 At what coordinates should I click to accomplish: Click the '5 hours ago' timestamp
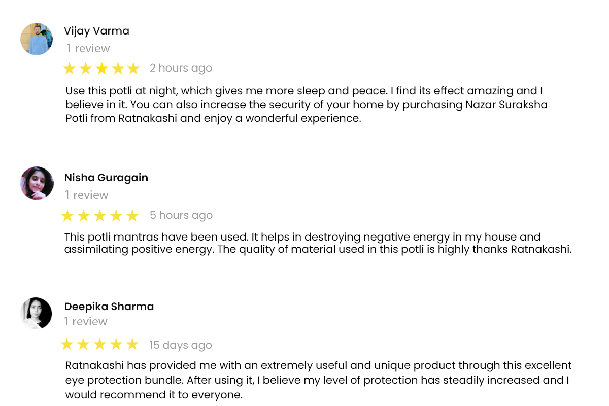(181, 215)
